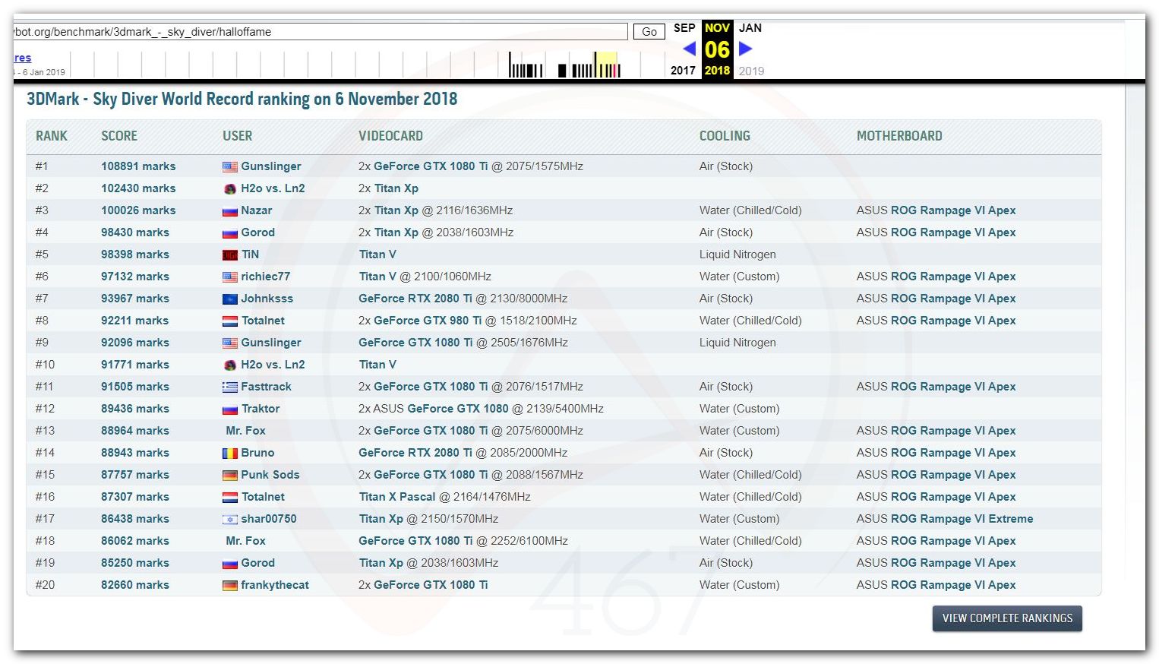
Task: Click Water (Chilled/Cold) cooling at rank #16
Action: (750, 497)
